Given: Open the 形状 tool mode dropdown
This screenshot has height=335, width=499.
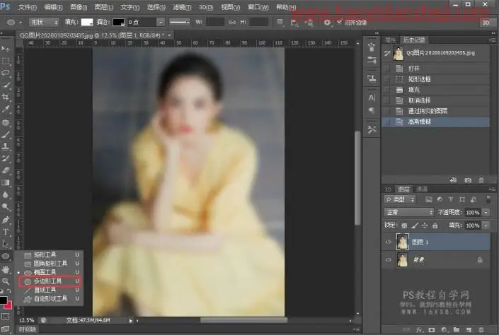Looking at the screenshot, I should 44,22.
